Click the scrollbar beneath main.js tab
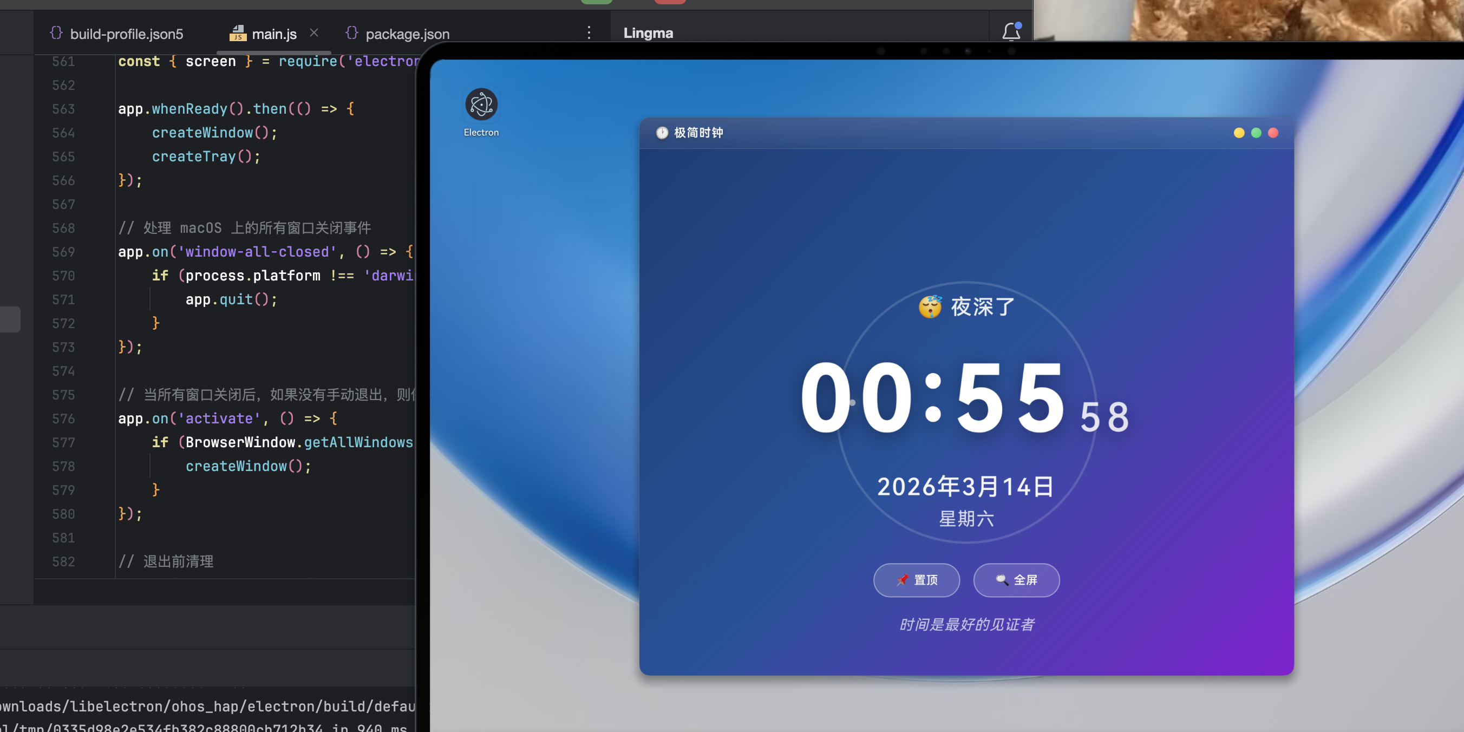Screen dimensions: 1464x732 point(274,53)
